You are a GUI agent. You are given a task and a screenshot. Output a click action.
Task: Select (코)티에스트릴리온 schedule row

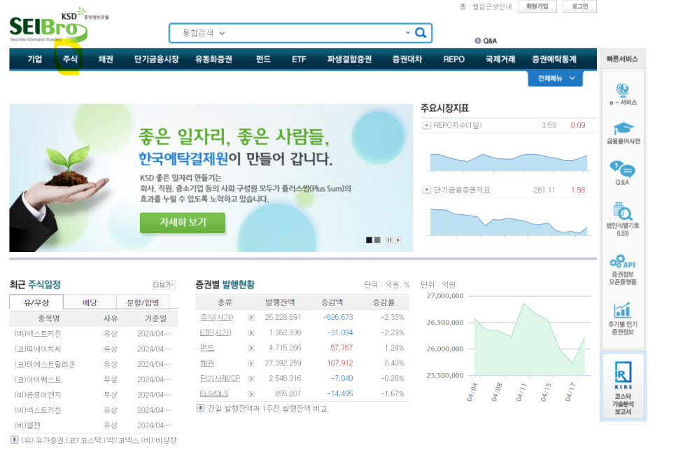click(94, 365)
